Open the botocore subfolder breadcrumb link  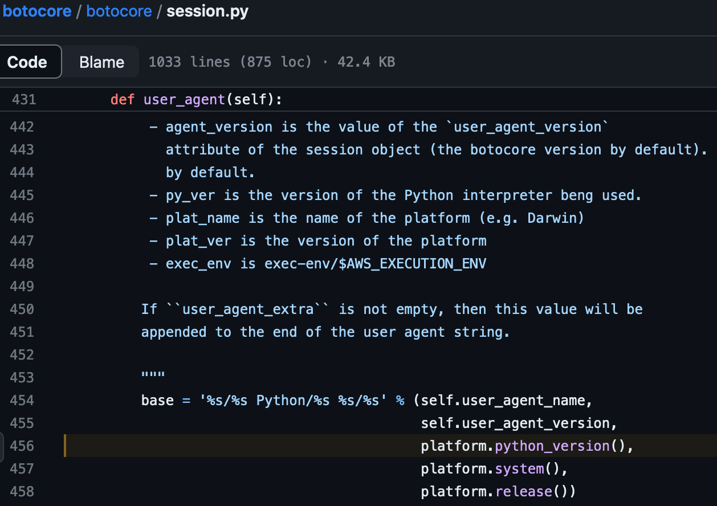click(x=119, y=11)
